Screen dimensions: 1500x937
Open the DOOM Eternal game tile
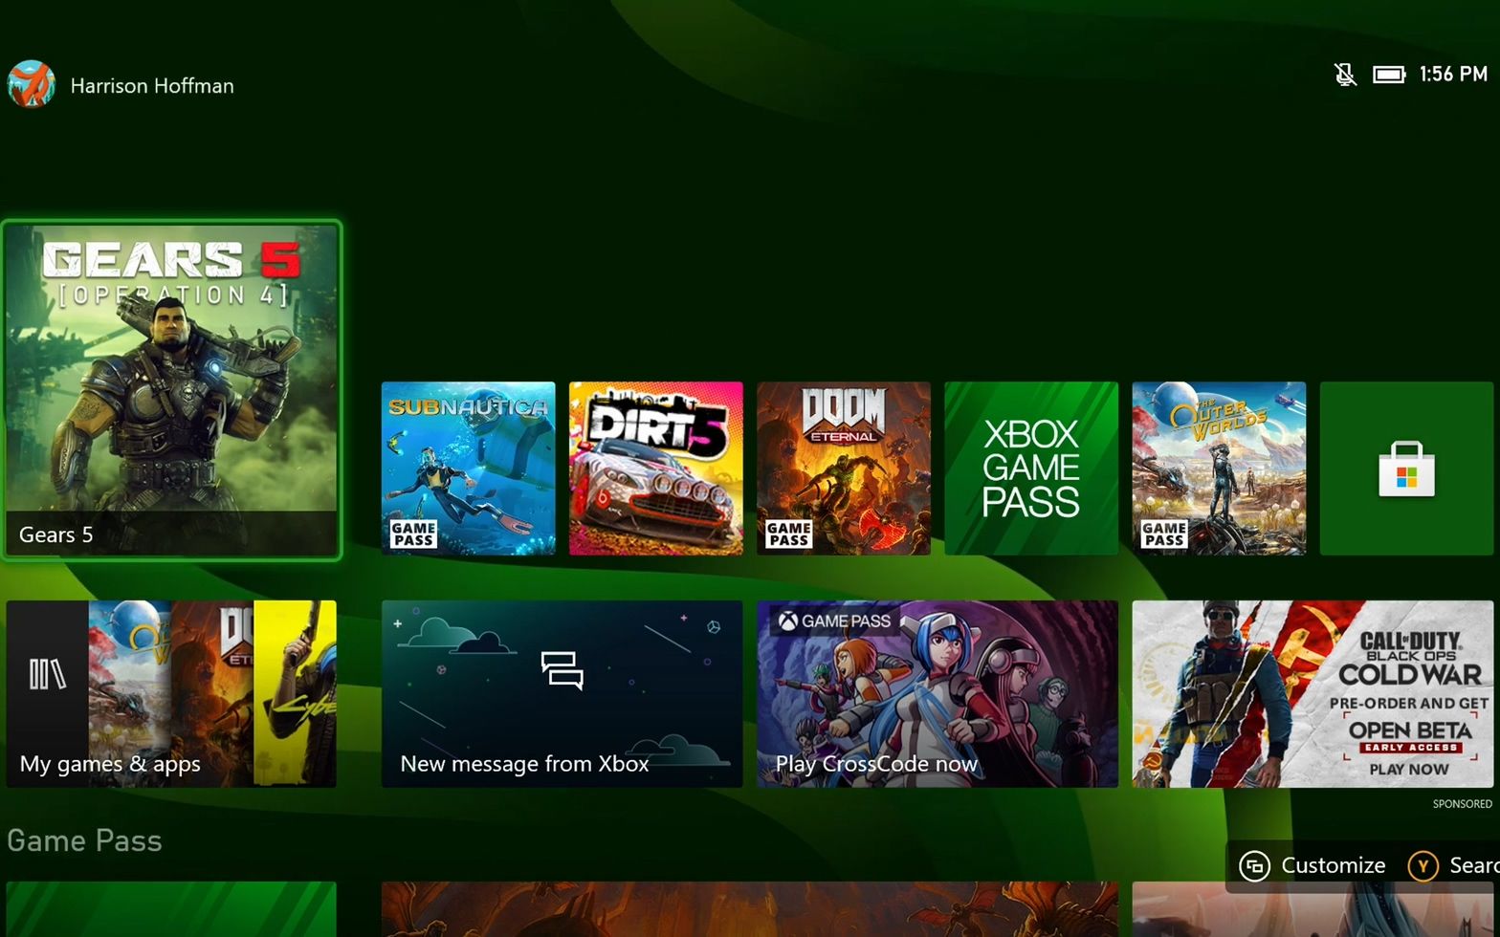tap(843, 468)
